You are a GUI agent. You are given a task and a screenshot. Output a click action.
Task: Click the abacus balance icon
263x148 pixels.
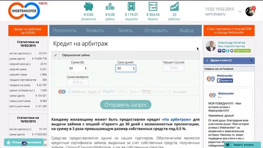[153, 7]
